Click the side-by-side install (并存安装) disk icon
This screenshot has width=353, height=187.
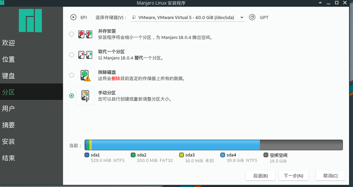point(85,34)
